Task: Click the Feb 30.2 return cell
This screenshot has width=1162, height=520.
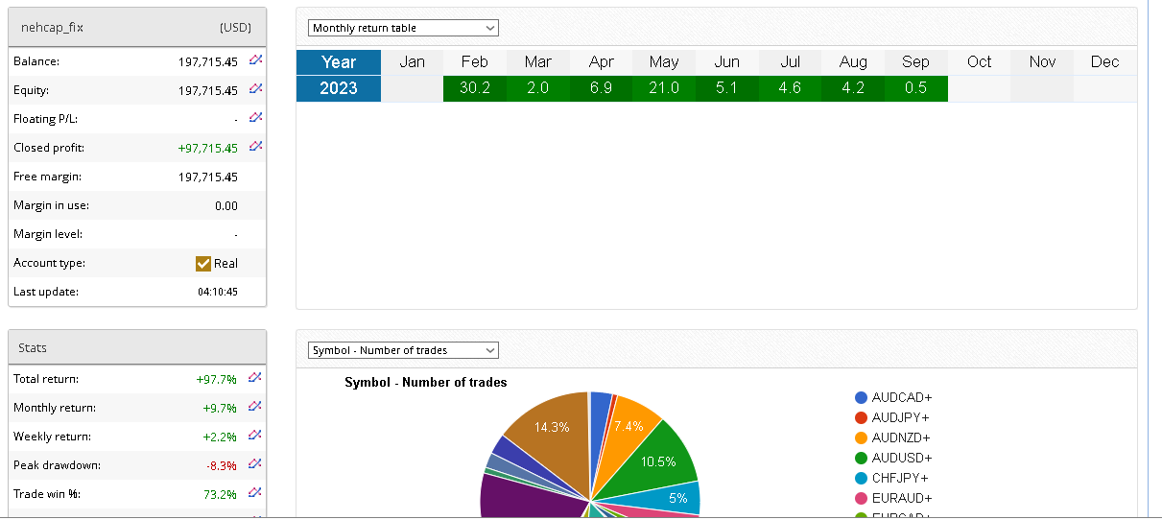Action: (475, 88)
